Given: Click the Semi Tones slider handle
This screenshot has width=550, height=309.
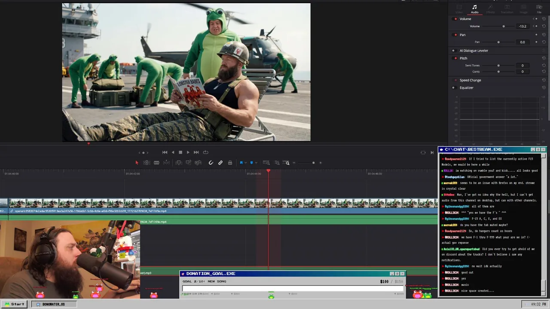Looking at the screenshot, I should pos(498,66).
